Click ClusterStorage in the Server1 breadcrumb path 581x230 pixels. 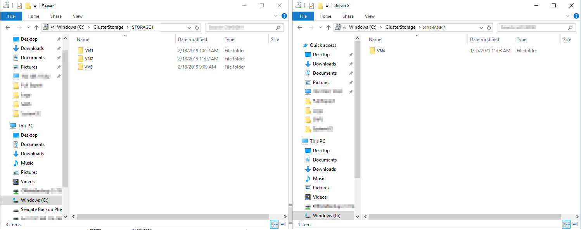pos(109,27)
